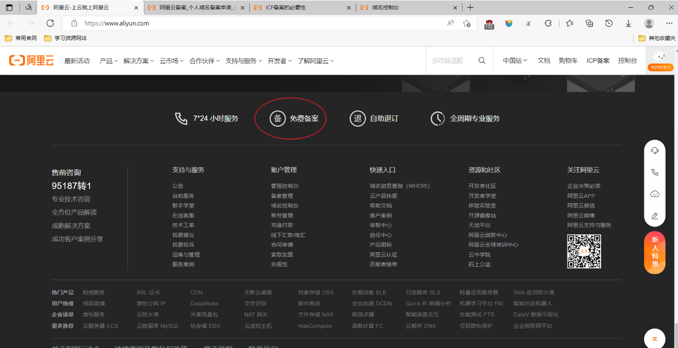
Task: Open 控制台 in the header
Action: click(628, 61)
